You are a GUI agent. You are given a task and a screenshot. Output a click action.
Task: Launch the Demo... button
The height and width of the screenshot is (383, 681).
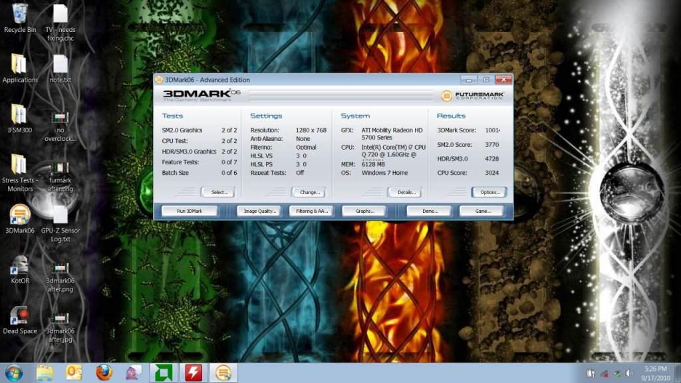(x=429, y=211)
